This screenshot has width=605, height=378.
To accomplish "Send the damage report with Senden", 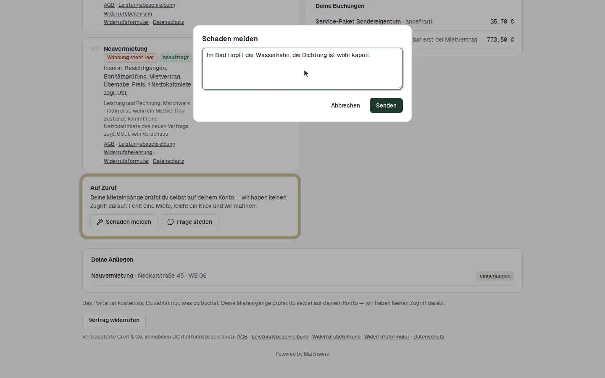I will coord(386,105).
